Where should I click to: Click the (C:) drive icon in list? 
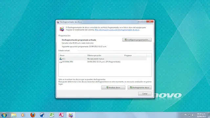coord(61,59)
